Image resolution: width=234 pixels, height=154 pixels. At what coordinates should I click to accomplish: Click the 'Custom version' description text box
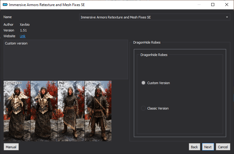tap(66, 59)
